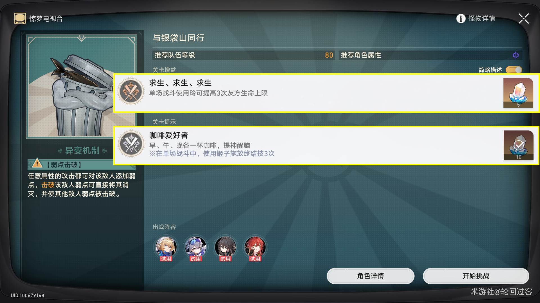Click the 怪物详情 label text
The image size is (540, 303).
[x=482, y=19]
